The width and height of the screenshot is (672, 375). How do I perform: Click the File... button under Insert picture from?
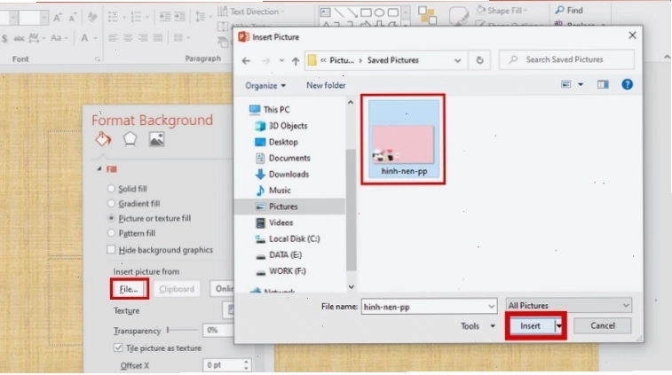click(129, 289)
